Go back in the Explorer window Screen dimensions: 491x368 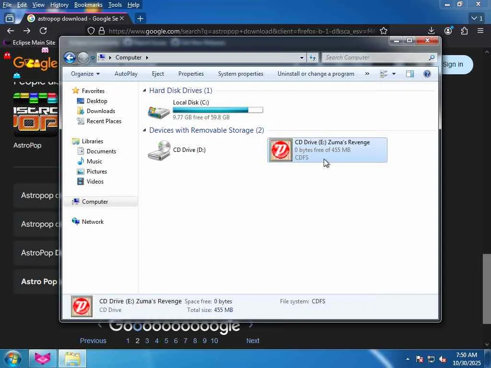click(70, 57)
